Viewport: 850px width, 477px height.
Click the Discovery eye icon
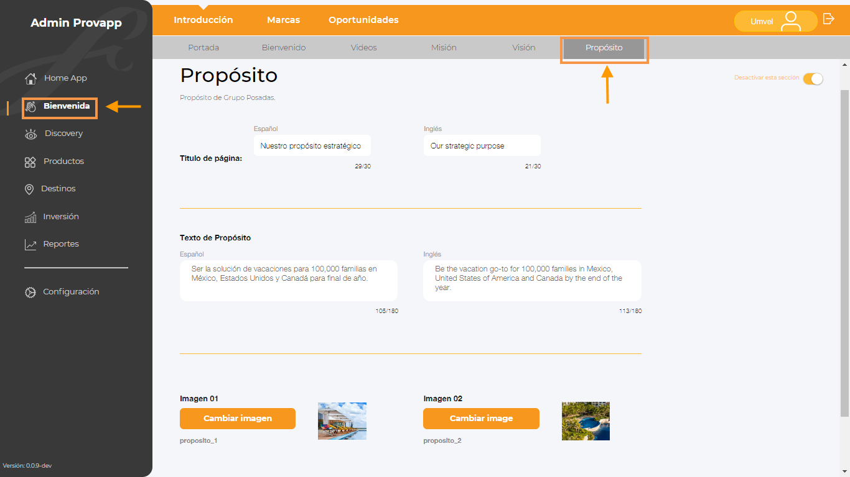tap(31, 134)
